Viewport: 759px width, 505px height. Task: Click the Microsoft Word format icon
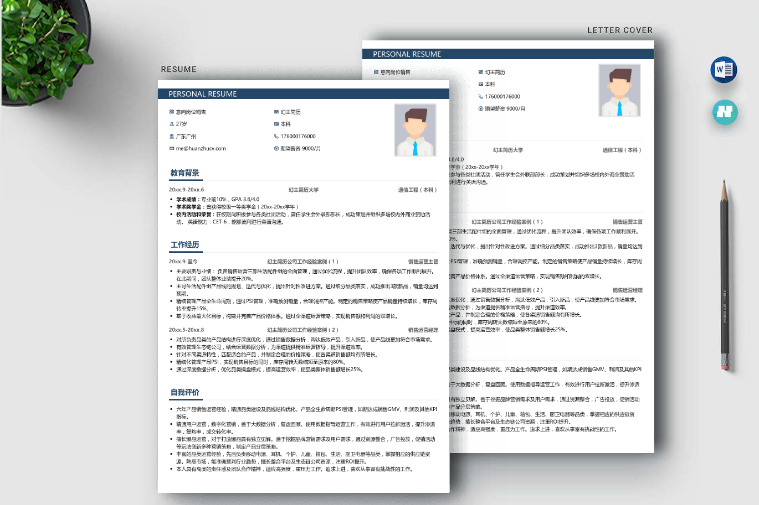tap(724, 70)
